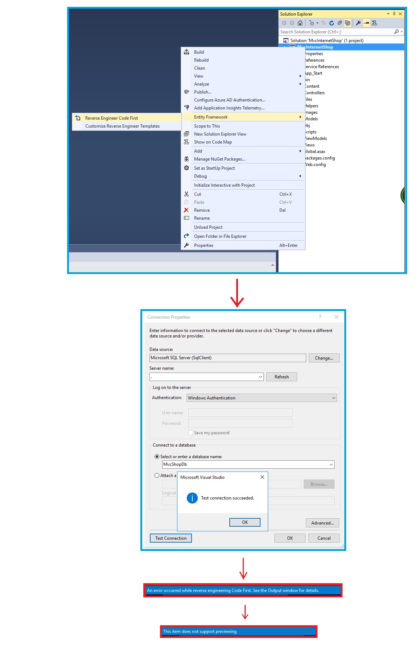
Task: Click OK beside Cancel in Connection Properties
Action: coord(290,538)
